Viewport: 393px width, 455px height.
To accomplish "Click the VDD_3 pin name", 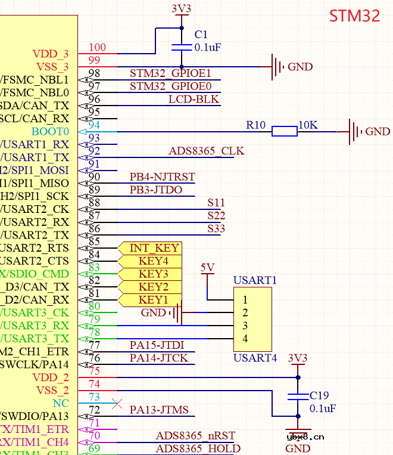I will tap(51, 54).
